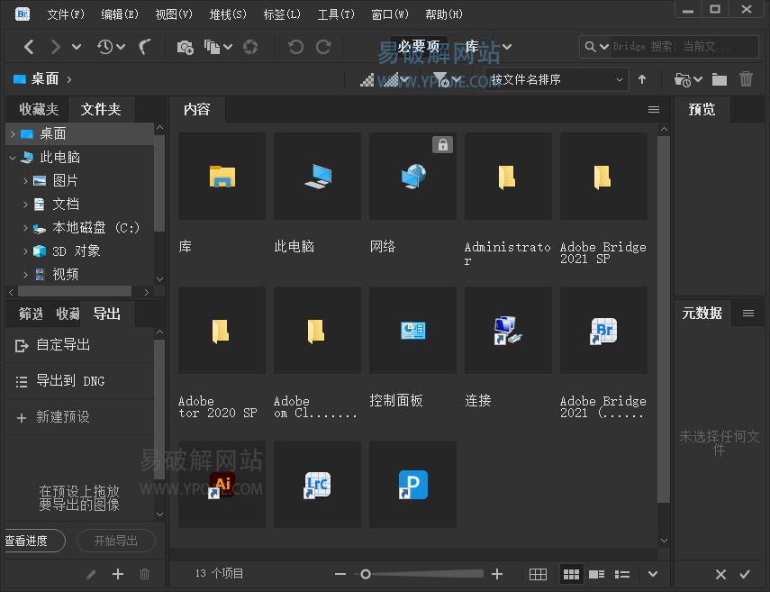Open the 工具(T) menu
This screenshot has width=770, height=592.
click(334, 14)
